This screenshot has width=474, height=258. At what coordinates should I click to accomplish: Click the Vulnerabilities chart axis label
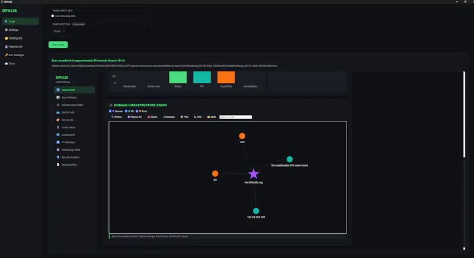[250, 86]
